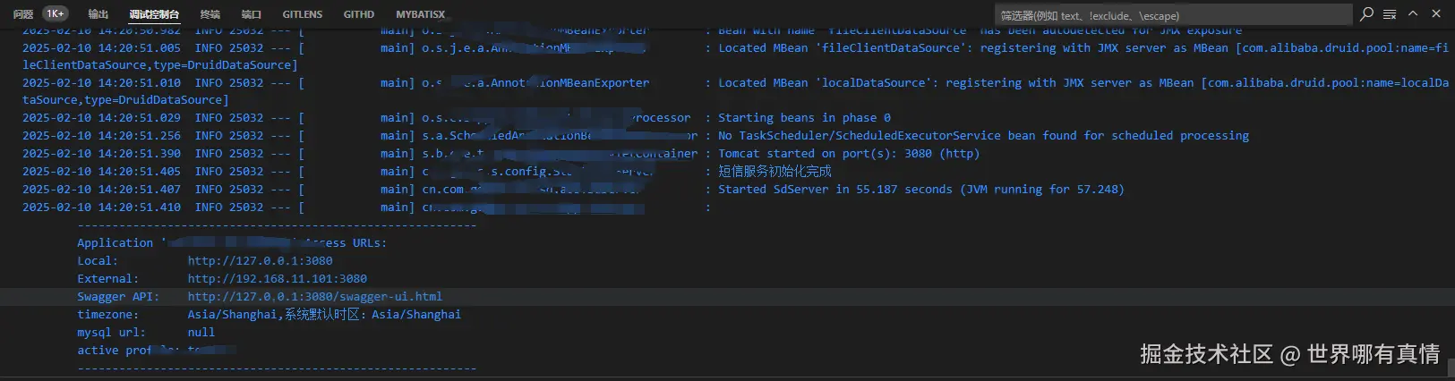
Task: Click the 'null' mysql url value
Action: coord(201,333)
